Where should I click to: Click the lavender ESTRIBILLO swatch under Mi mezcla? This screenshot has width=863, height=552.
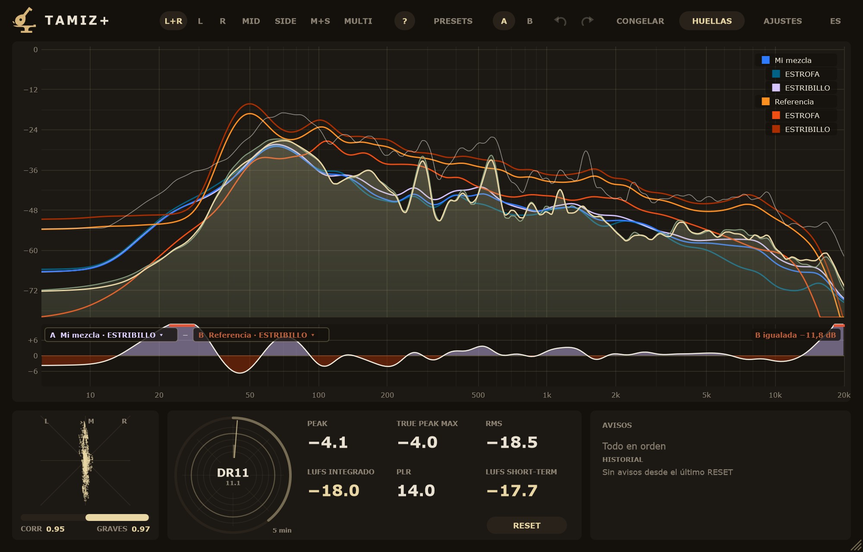[x=776, y=88]
